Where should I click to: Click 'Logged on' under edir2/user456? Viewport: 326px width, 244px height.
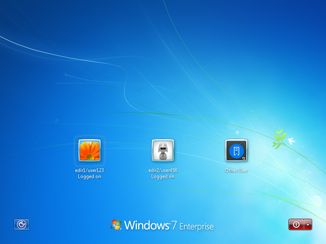point(163,176)
